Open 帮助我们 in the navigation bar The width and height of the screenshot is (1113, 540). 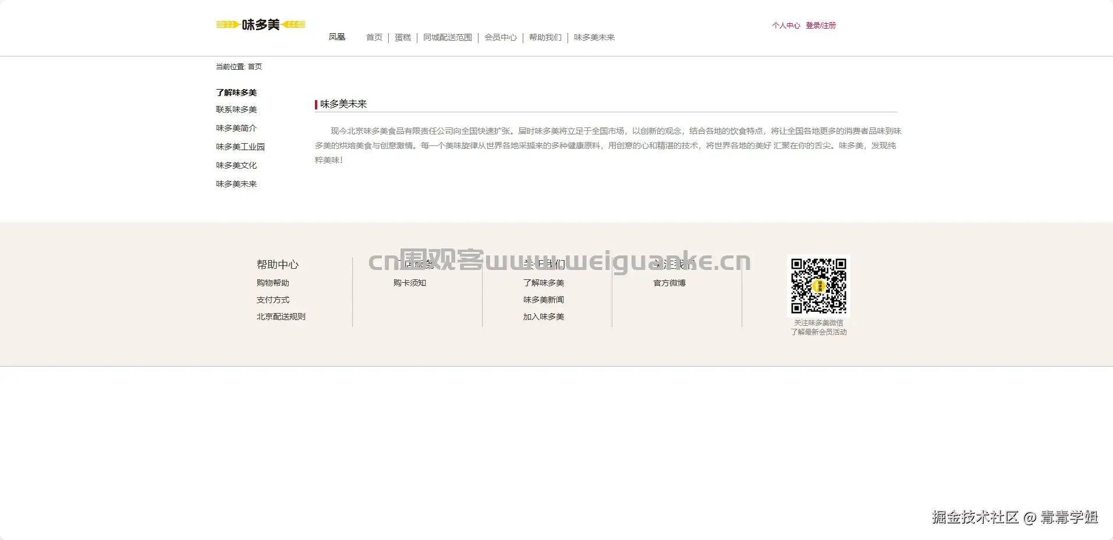545,37
